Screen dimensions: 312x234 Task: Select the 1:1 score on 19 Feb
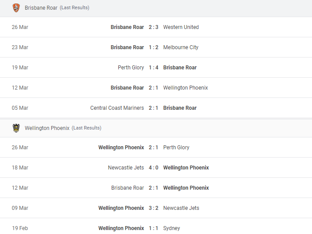pyautogui.click(x=153, y=228)
